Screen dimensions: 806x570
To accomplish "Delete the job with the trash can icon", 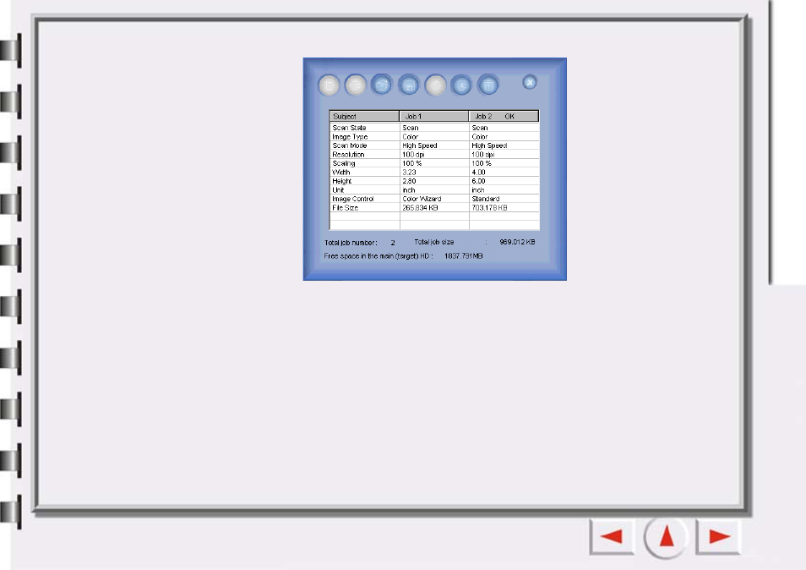I will click(x=488, y=85).
